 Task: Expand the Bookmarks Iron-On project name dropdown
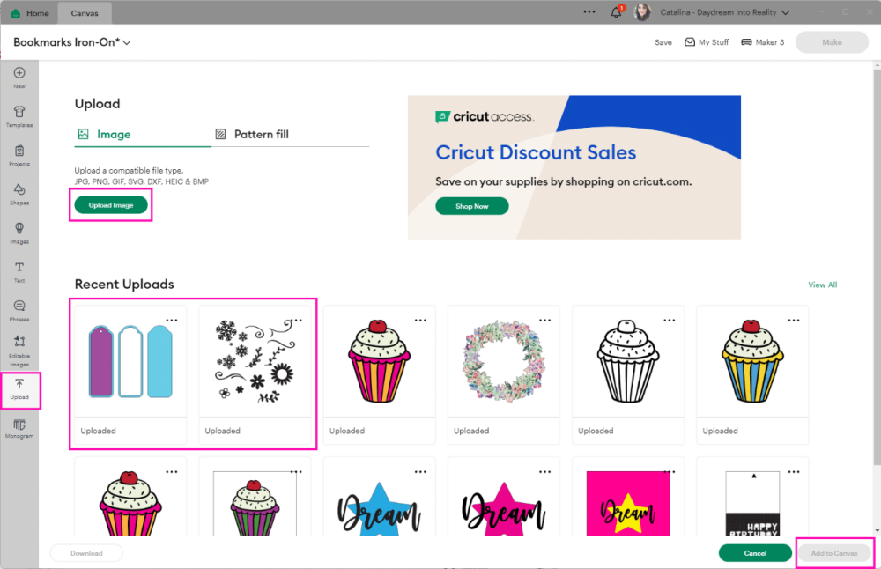(x=127, y=42)
